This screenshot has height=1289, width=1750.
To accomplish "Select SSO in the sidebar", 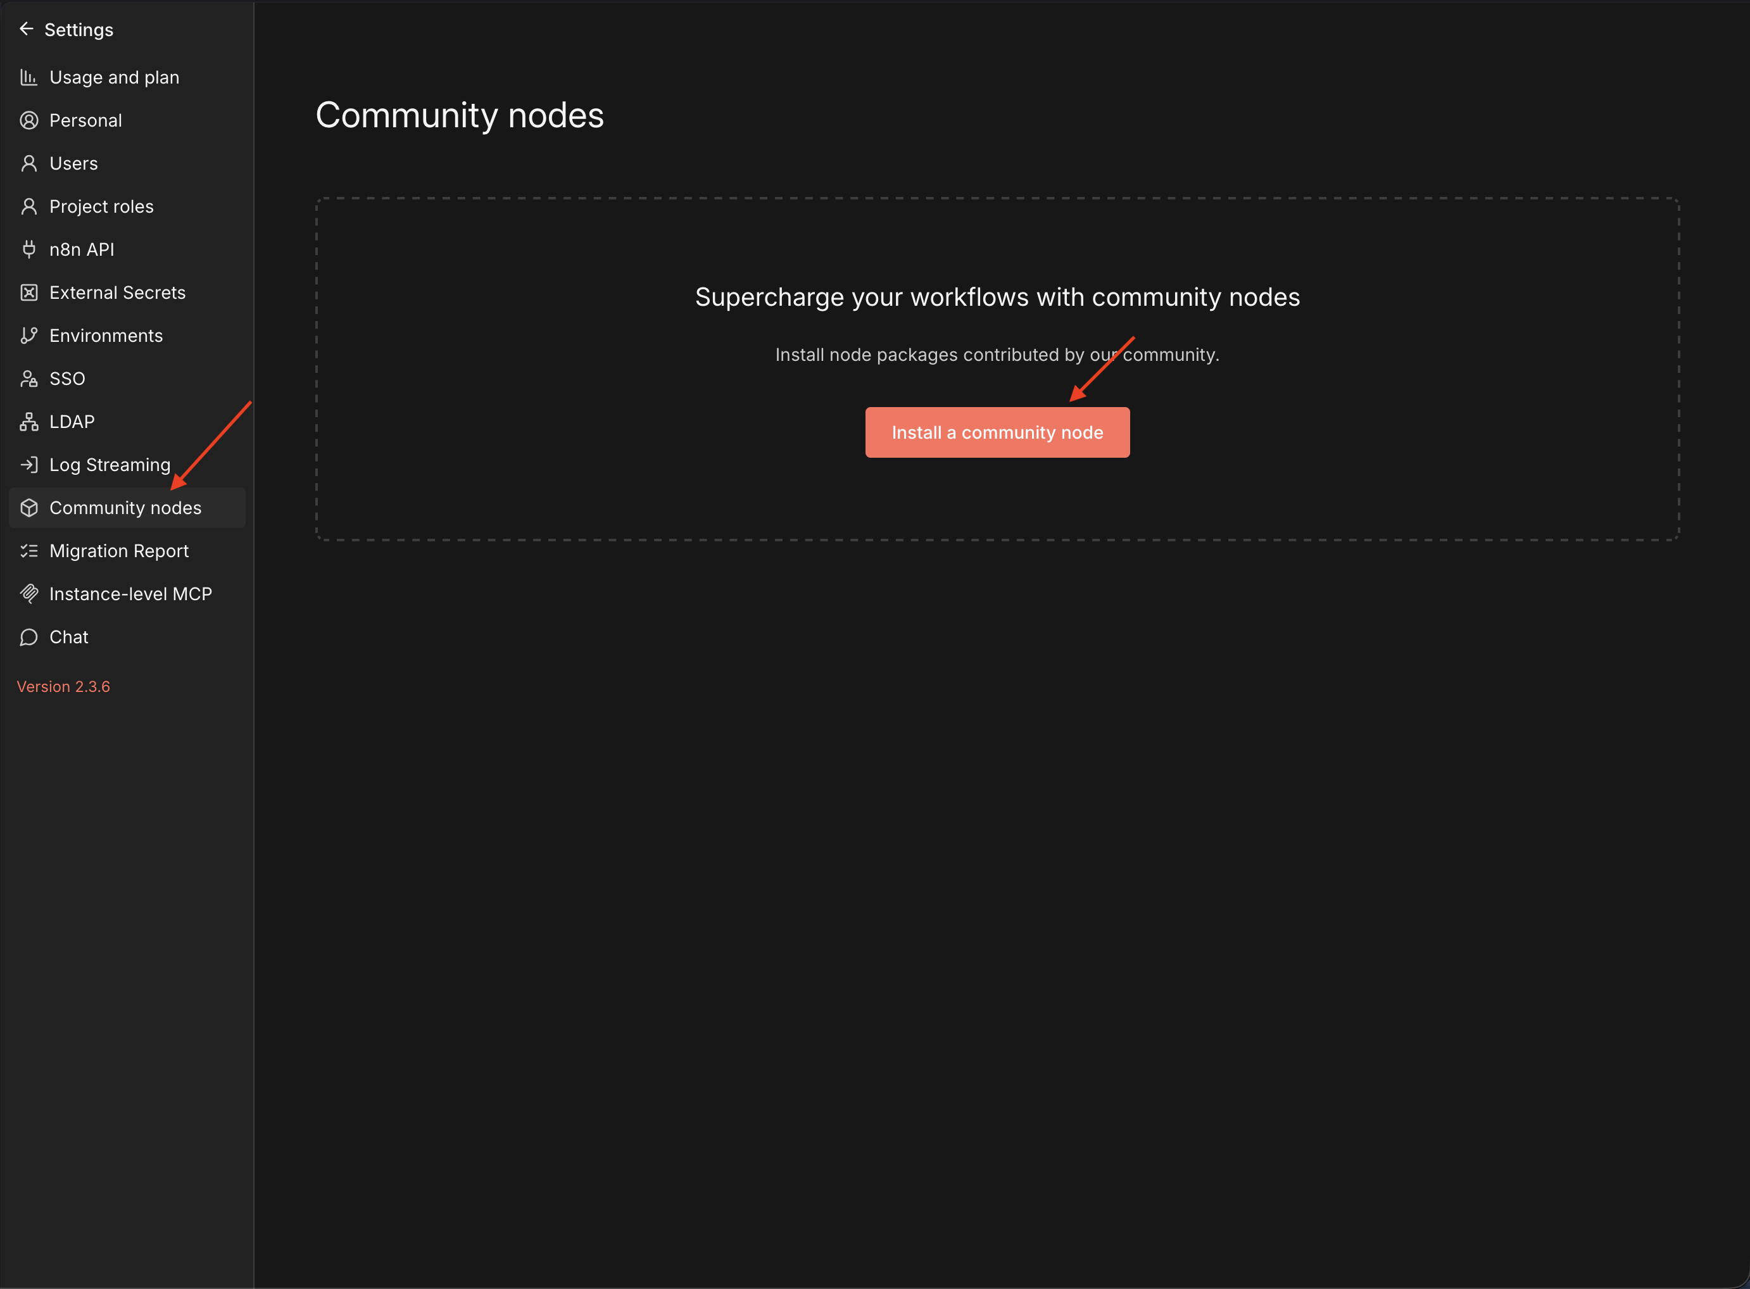I will click(x=127, y=379).
